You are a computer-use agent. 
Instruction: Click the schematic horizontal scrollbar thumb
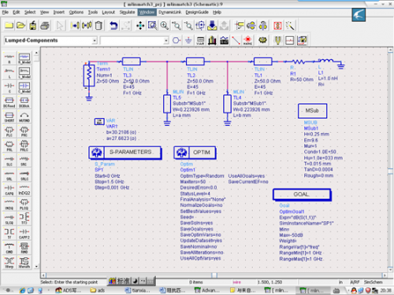(x=214, y=275)
